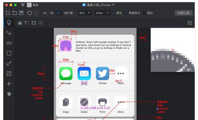Click the Copy documents icon on canvas
Screen dimensions: 198x120
tap(66, 102)
